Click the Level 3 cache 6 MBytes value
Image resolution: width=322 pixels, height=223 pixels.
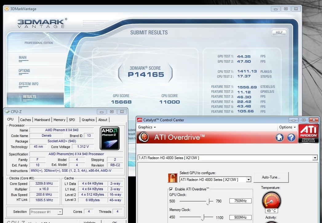(x=93, y=200)
